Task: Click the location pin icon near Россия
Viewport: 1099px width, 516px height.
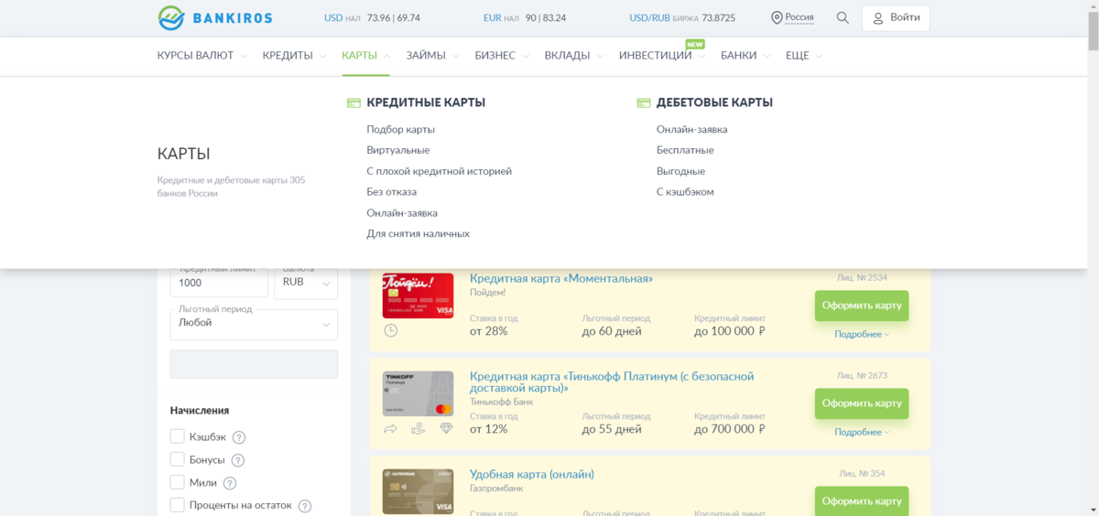Action: pos(777,17)
